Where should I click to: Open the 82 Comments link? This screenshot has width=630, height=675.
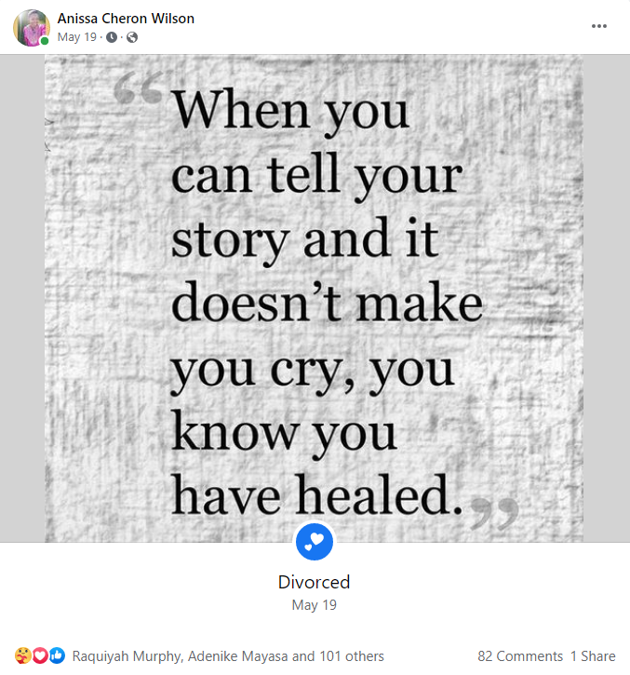point(520,656)
